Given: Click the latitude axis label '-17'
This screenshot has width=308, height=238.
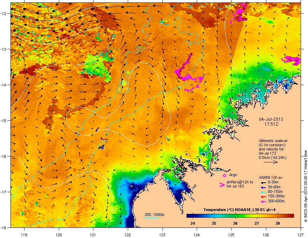Looking at the screenshot, I should (x=3, y=192).
